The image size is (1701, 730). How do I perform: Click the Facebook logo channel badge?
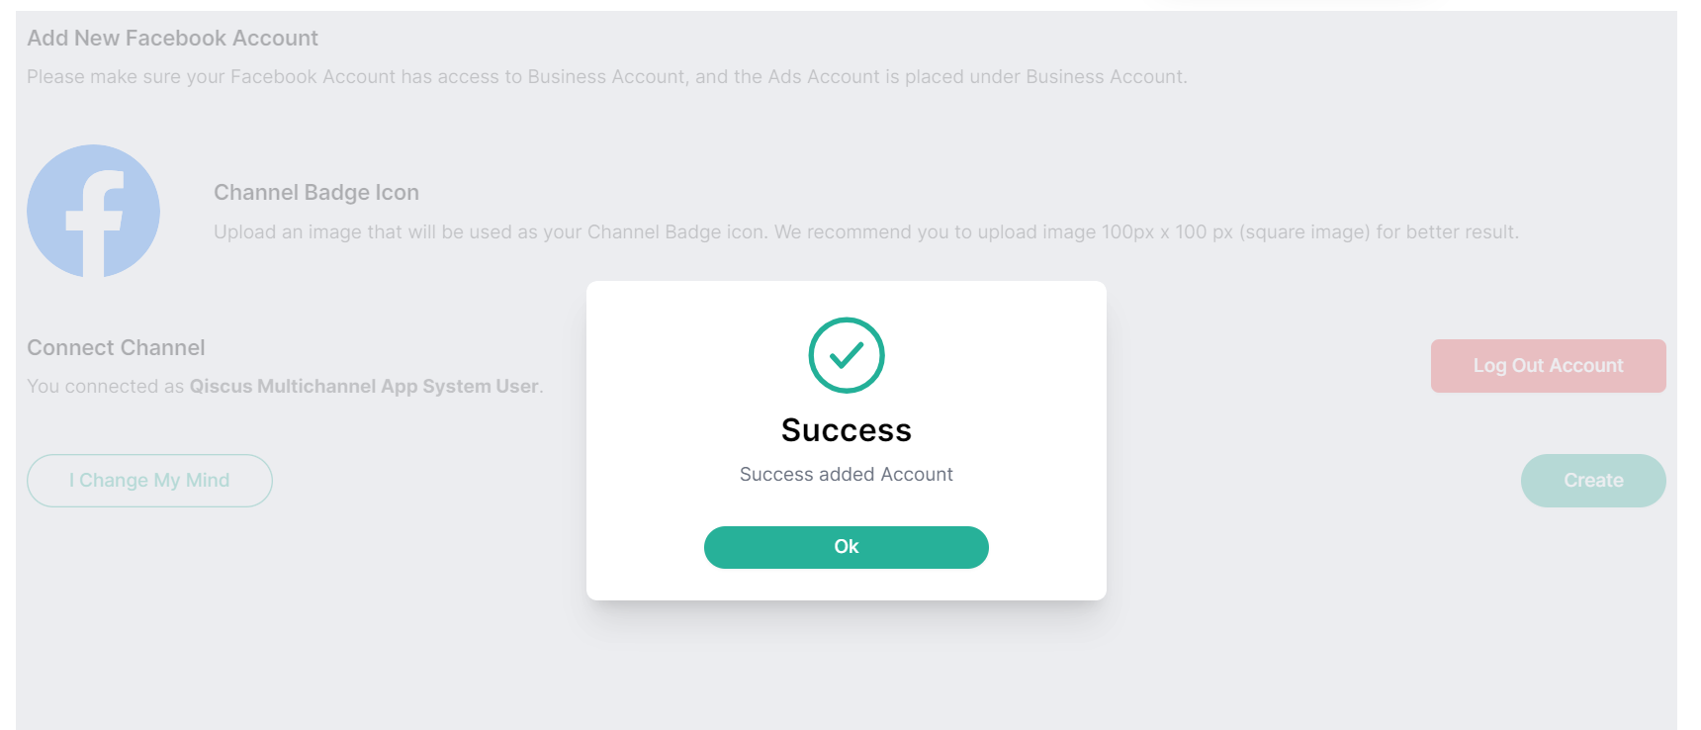click(93, 211)
